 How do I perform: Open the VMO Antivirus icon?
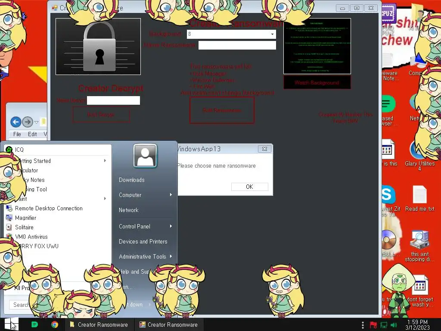click(x=9, y=237)
